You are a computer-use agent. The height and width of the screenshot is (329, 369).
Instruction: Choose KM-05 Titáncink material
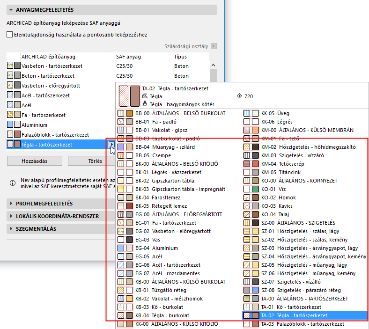click(x=305, y=172)
